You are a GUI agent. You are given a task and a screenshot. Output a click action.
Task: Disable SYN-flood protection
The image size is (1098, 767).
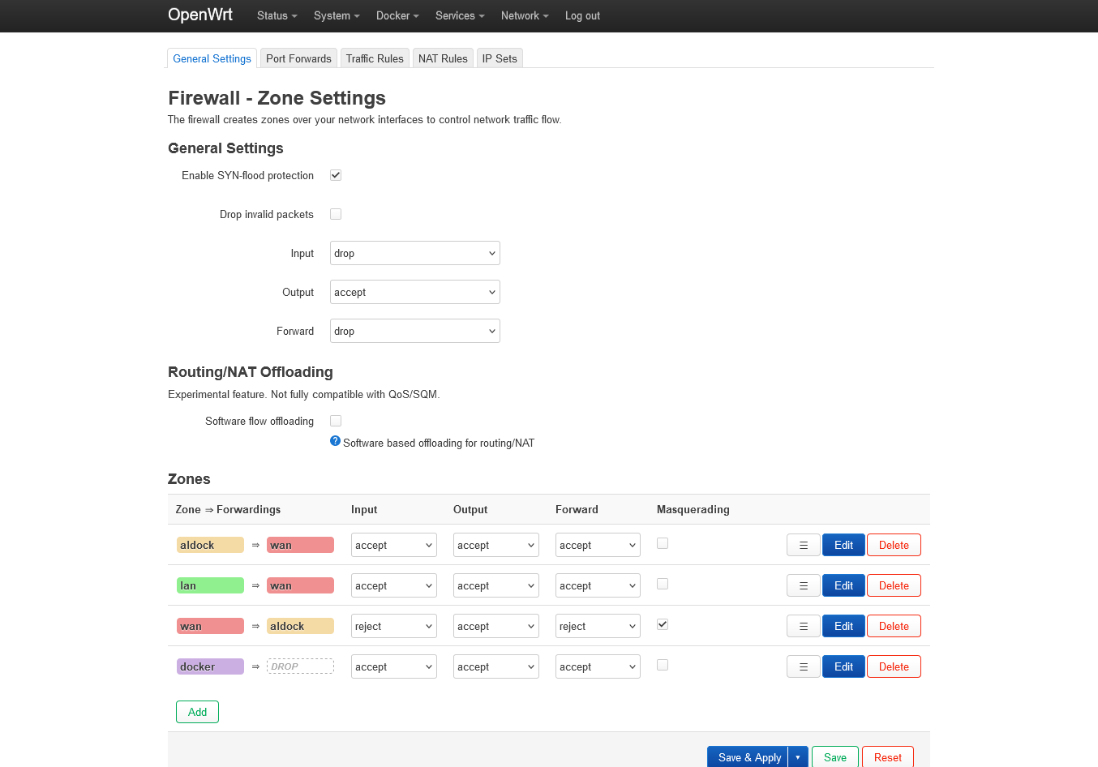point(335,175)
